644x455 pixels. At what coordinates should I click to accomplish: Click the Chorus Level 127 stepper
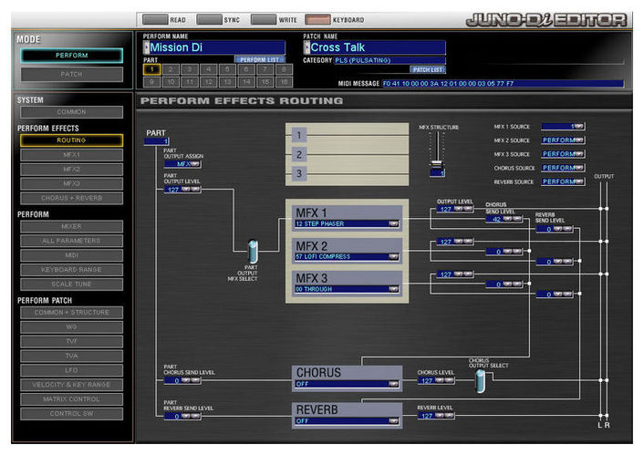click(x=436, y=380)
